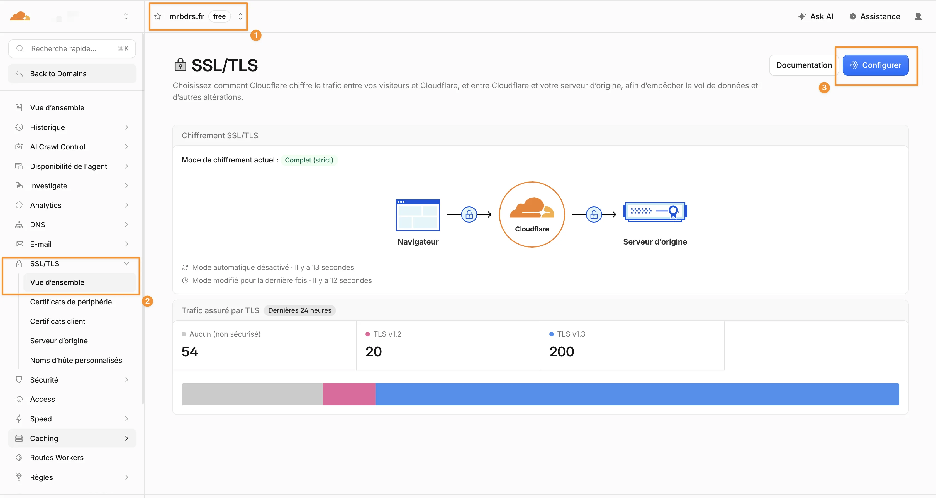Click the Complet (strict) mode badge
This screenshot has height=498, width=936.
(x=309, y=160)
